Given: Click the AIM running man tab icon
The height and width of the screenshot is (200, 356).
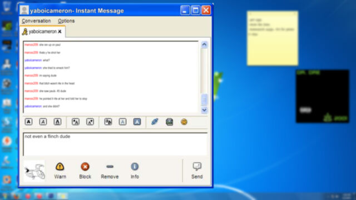Looking at the screenshot, I should click(x=24, y=32).
